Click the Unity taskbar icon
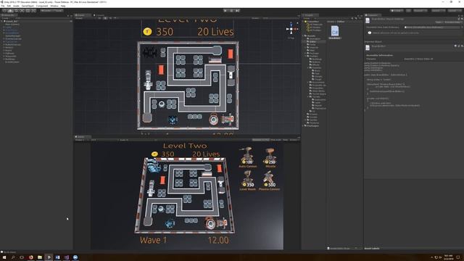This screenshot has width=464, height=261. 49,257
